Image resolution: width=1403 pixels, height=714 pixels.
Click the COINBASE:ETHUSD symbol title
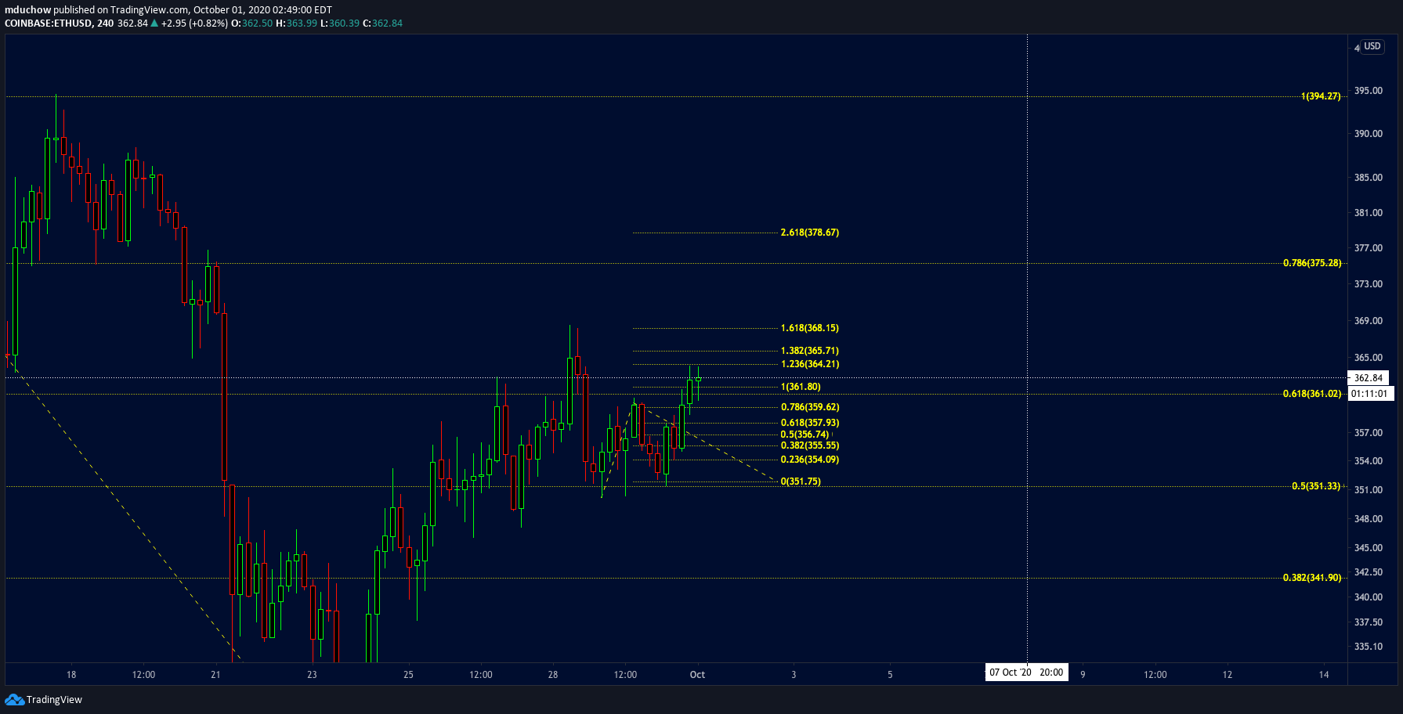(x=48, y=23)
